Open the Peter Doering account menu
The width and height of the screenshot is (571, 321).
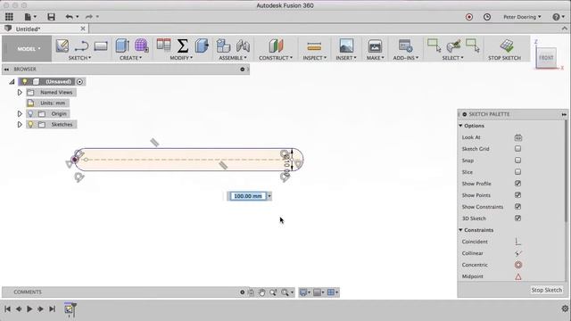[x=522, y=17]
